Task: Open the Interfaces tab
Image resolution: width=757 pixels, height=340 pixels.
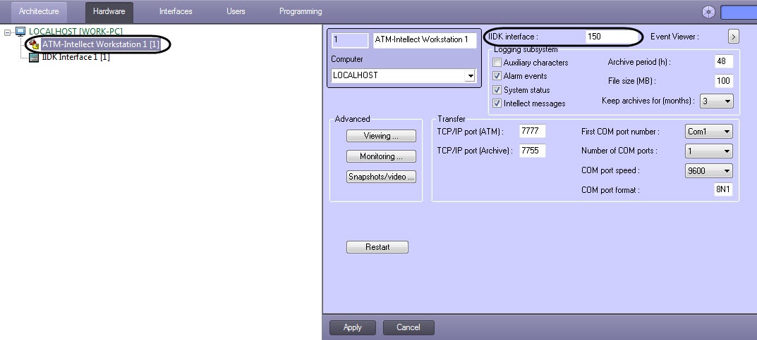Action: (176, 11)
